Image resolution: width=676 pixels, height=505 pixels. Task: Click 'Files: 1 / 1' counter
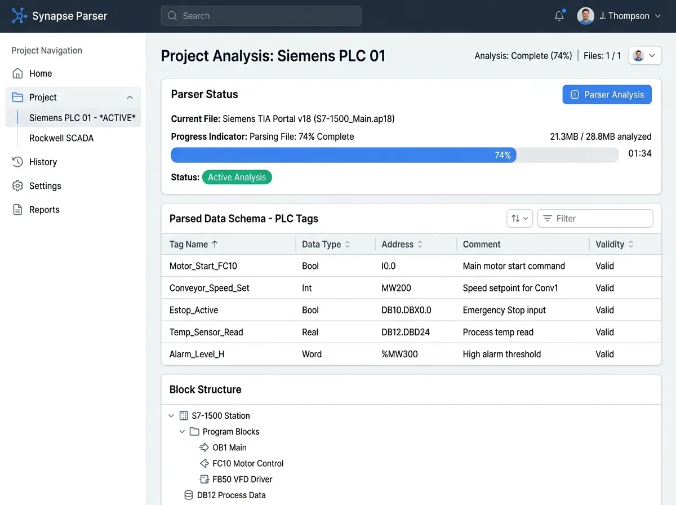pyautogui.click(x=602, y=56)
